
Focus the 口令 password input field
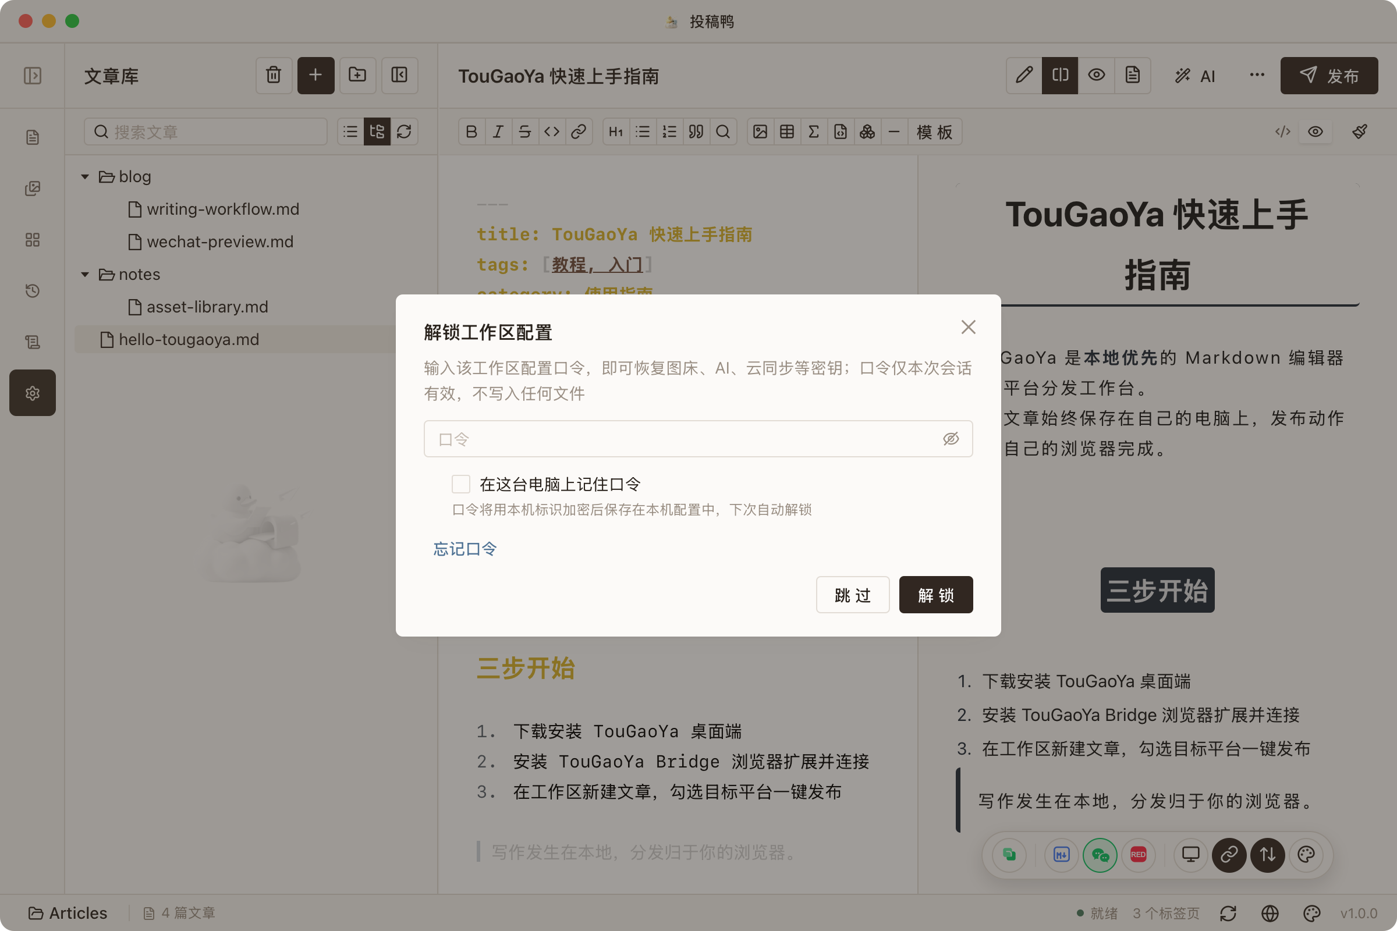click(x=698, y=439)
